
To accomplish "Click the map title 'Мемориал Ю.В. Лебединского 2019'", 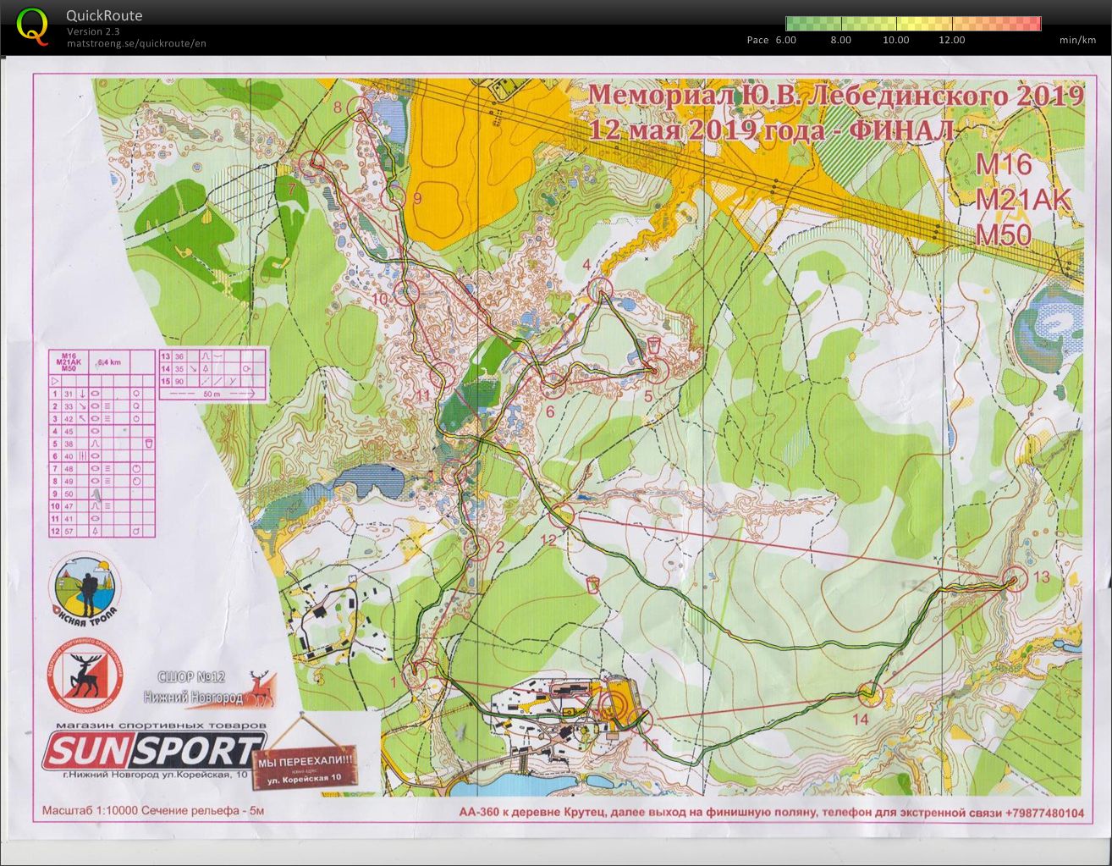I will [834, 95].
